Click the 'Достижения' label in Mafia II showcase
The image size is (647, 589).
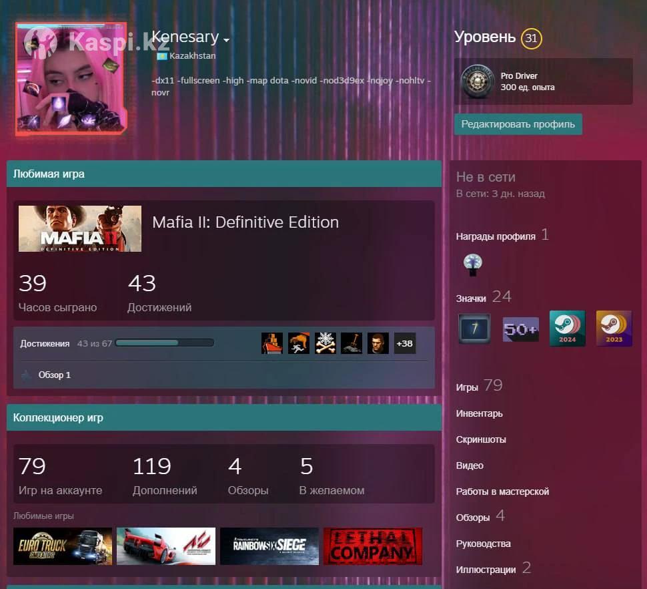[x=45, y=344]
